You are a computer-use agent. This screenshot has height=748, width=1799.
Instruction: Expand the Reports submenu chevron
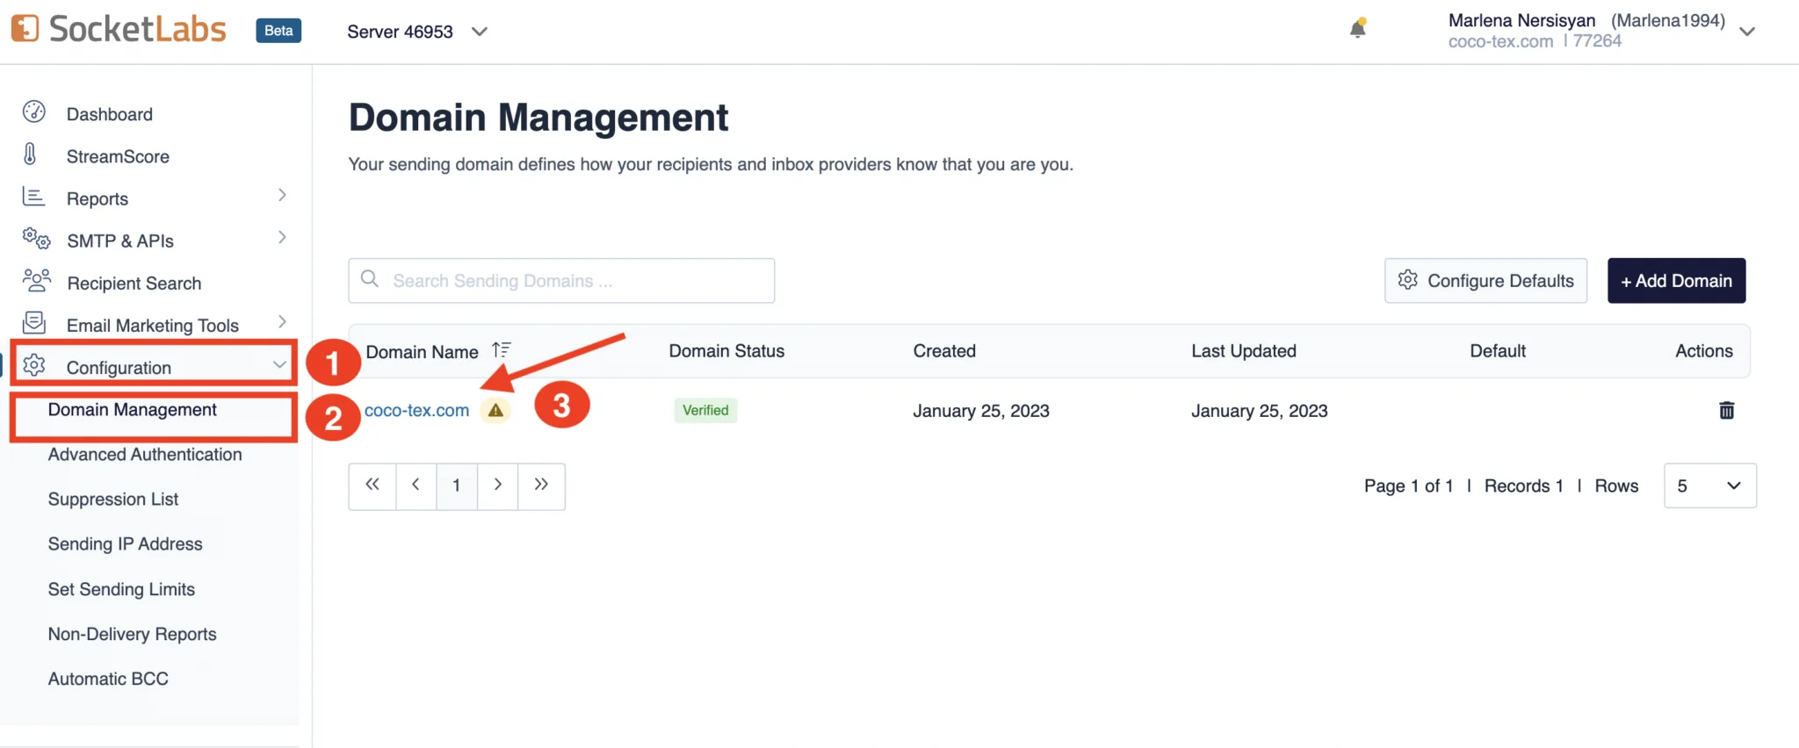tap(282, 195)
